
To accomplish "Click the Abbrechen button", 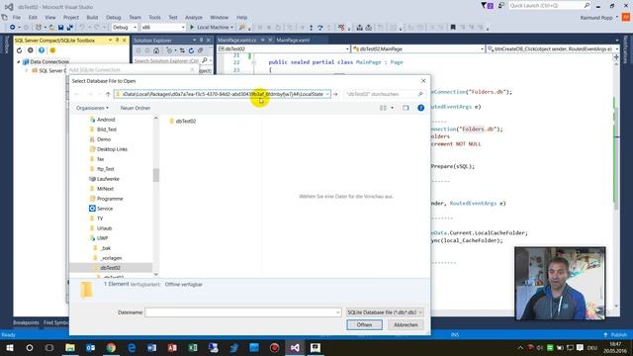I will [x=406, y=325].
